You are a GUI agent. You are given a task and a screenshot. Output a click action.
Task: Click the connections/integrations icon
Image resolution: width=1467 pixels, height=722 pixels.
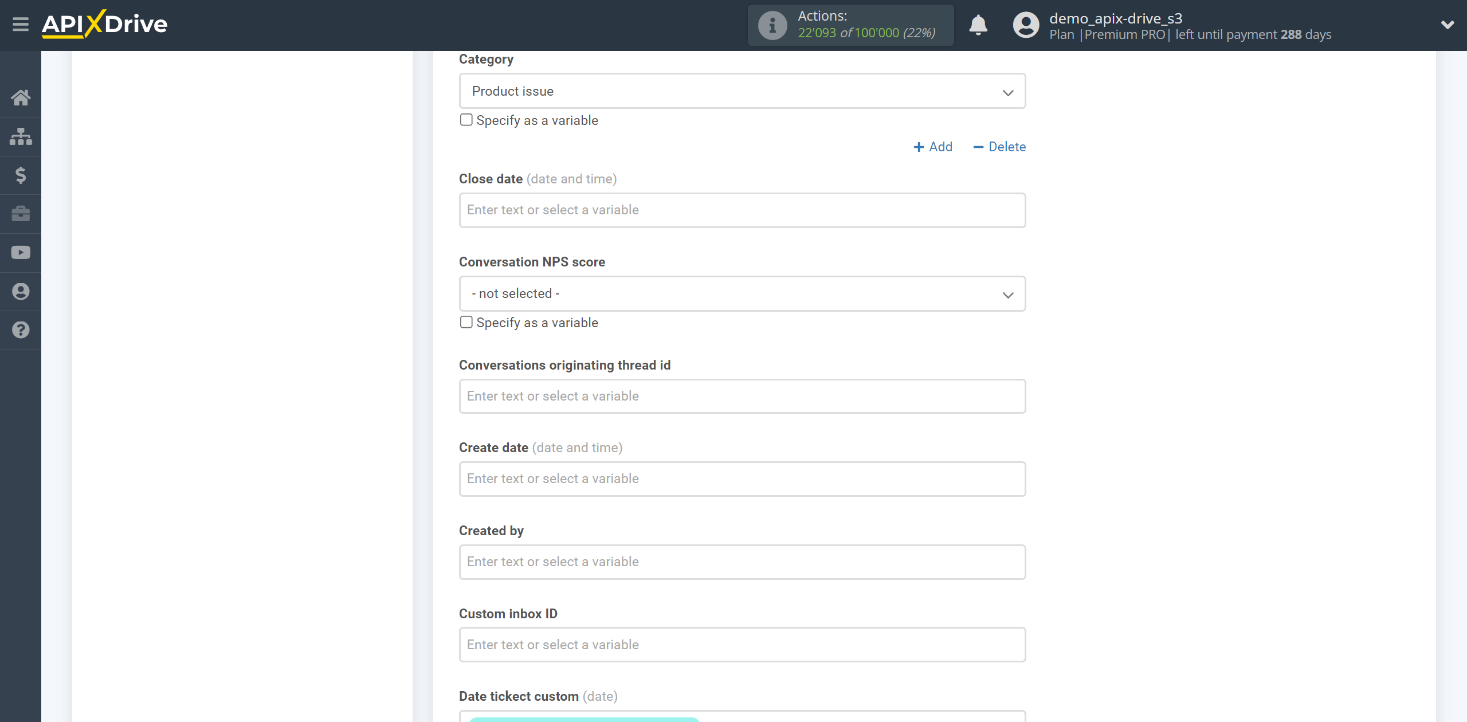(x=21, y=136)
